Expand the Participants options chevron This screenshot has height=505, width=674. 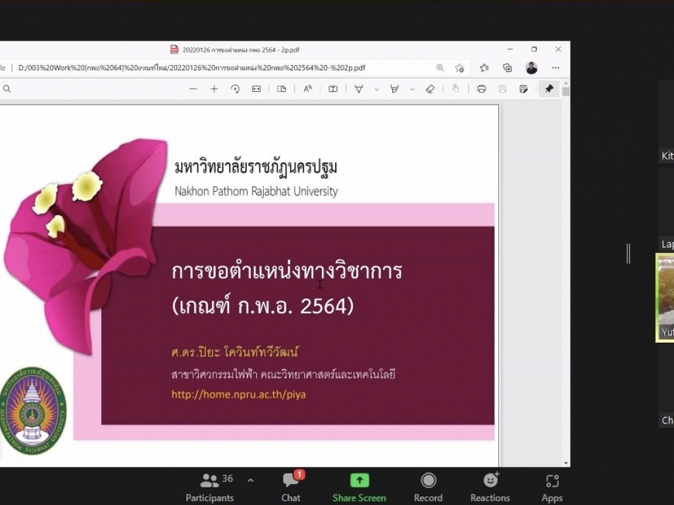click(250, 481)
